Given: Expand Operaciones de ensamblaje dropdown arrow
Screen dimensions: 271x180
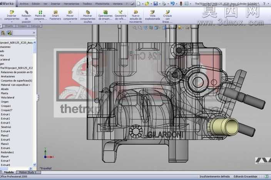Looking at the screenshot, I should pos(105,22).
